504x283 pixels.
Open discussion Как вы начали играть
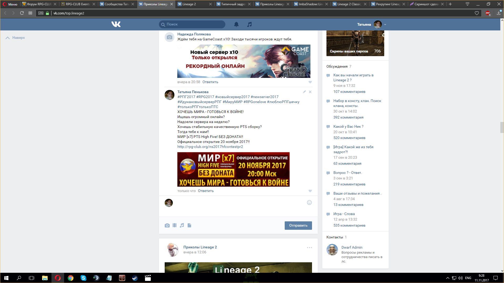(353, 78)
